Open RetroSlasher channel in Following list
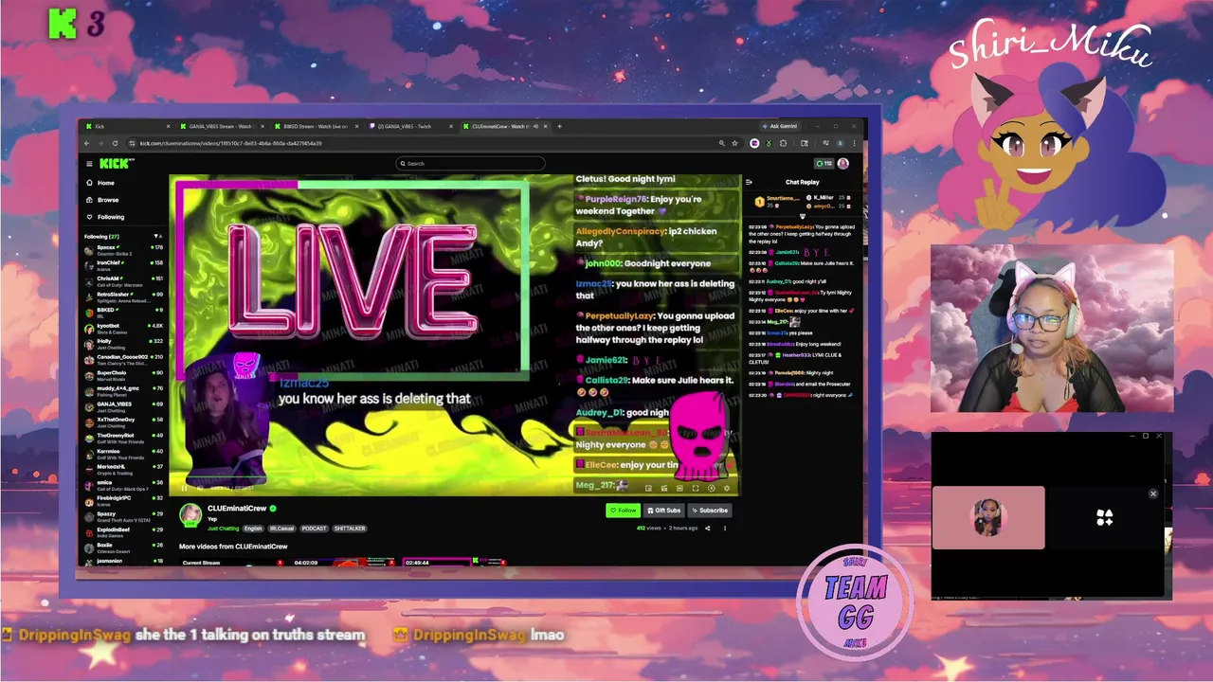The height and width of the screenshot is (682, 1213). point(123,296)
